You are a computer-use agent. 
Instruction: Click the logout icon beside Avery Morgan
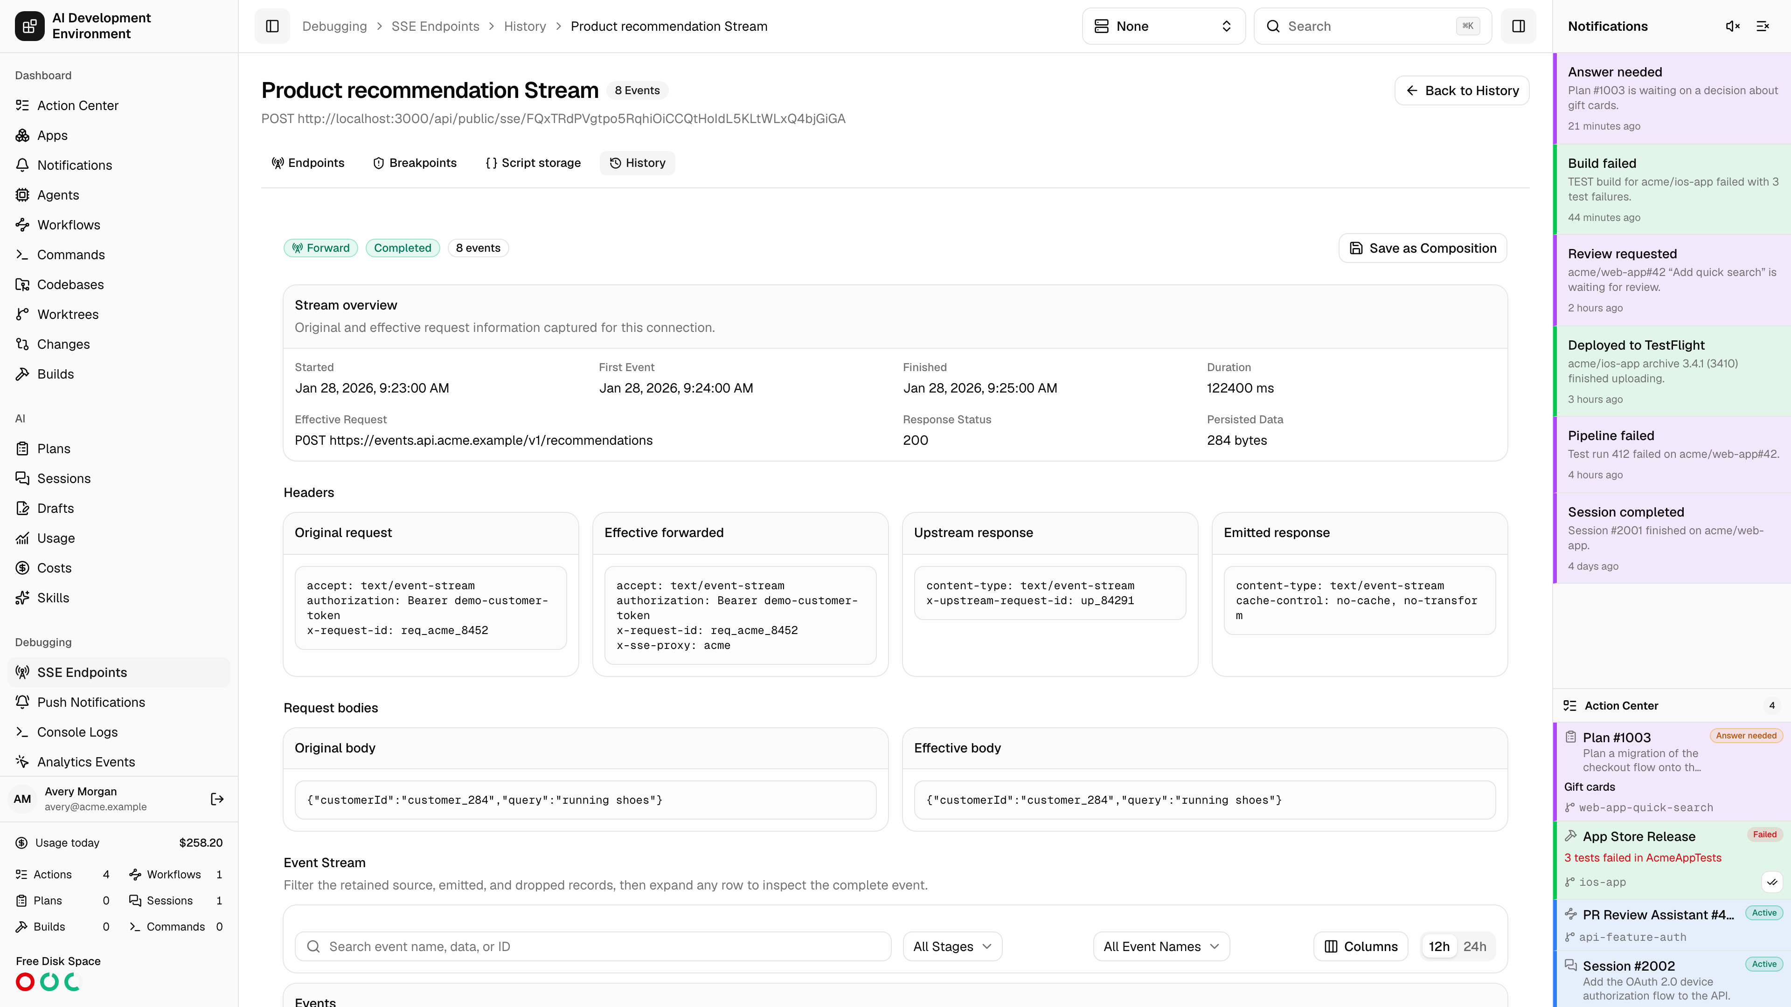[217, 799]
